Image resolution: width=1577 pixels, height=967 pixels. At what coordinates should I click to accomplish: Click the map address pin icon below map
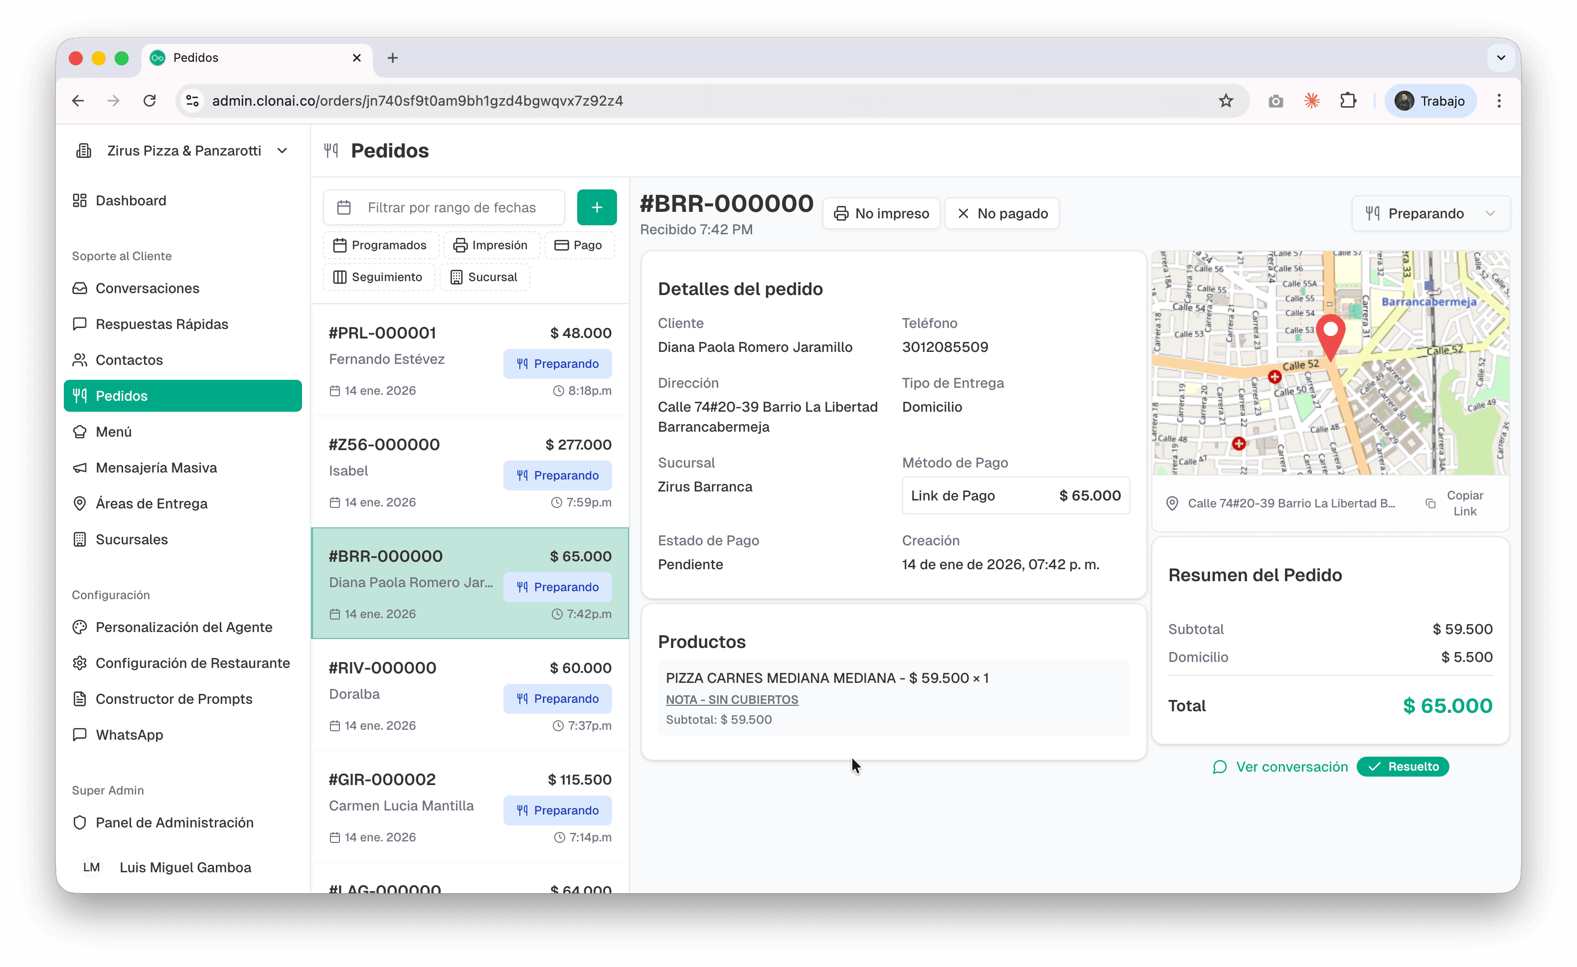point(1172,503)
